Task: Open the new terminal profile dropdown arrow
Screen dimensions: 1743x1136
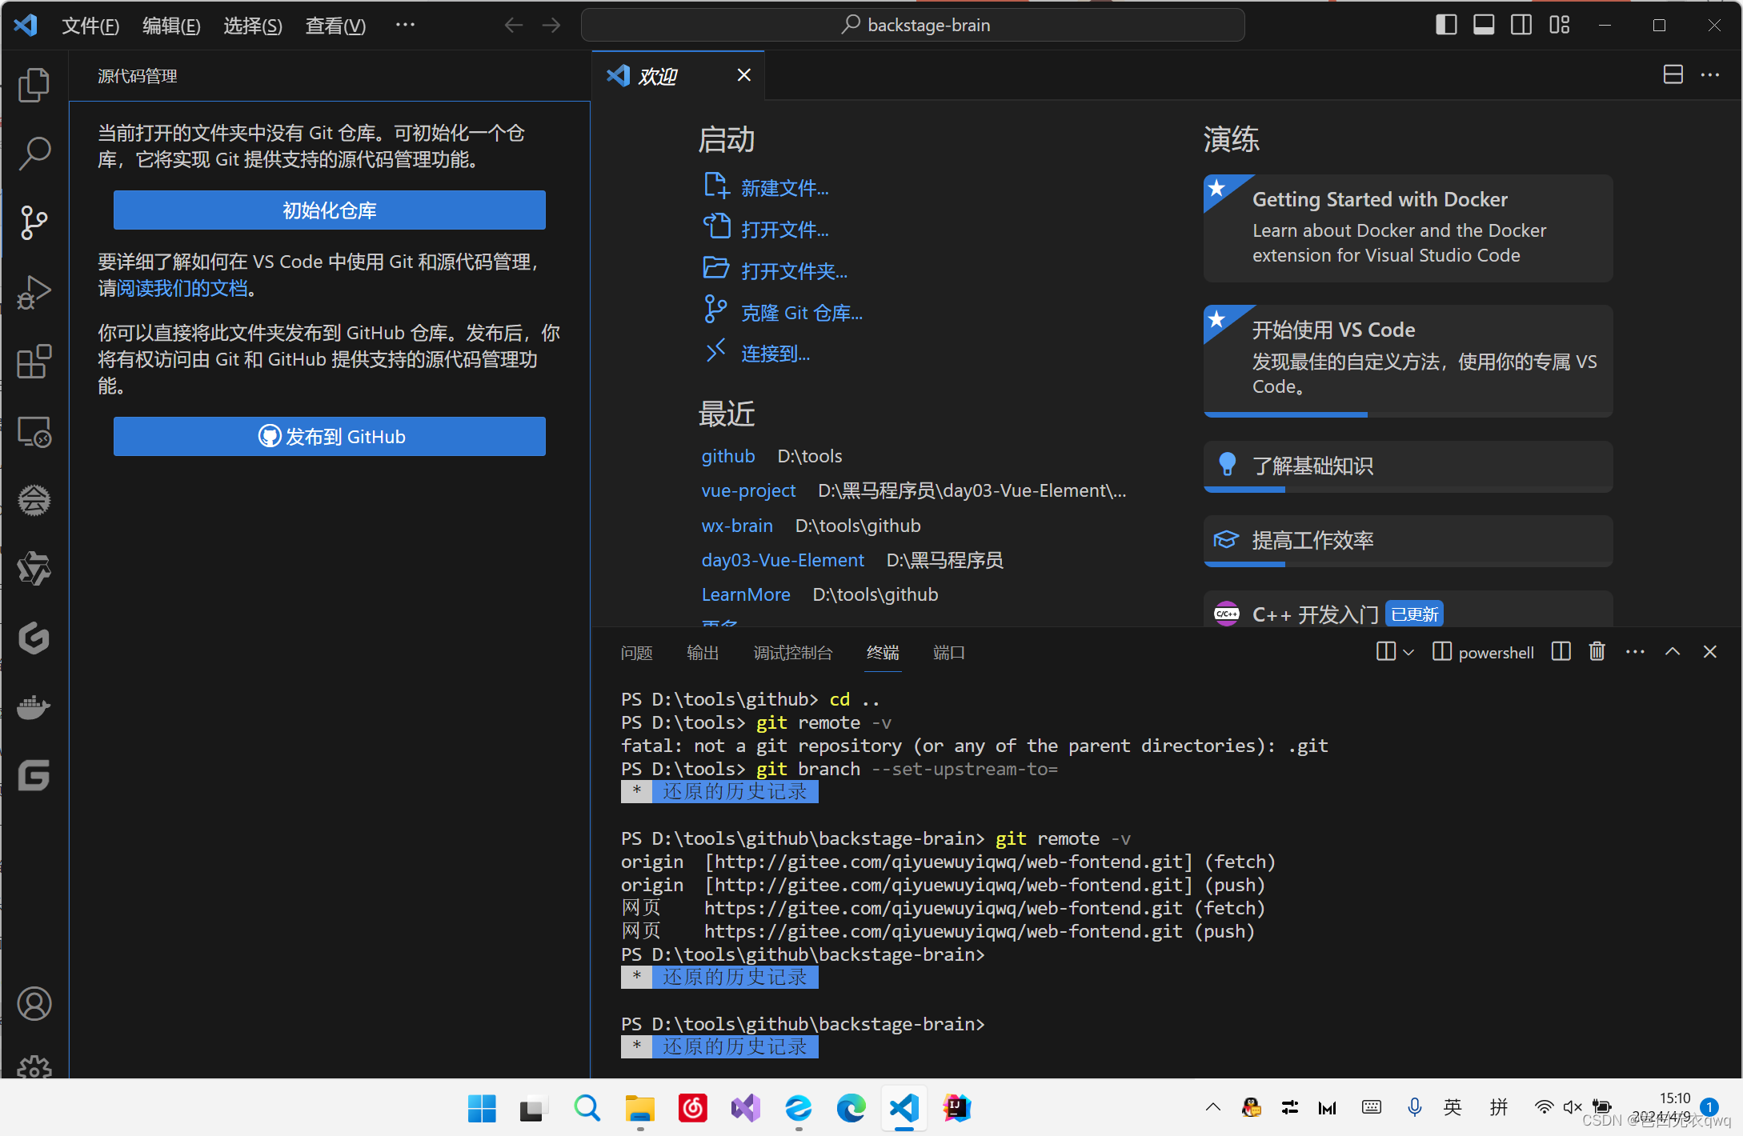Action: 1409,653
